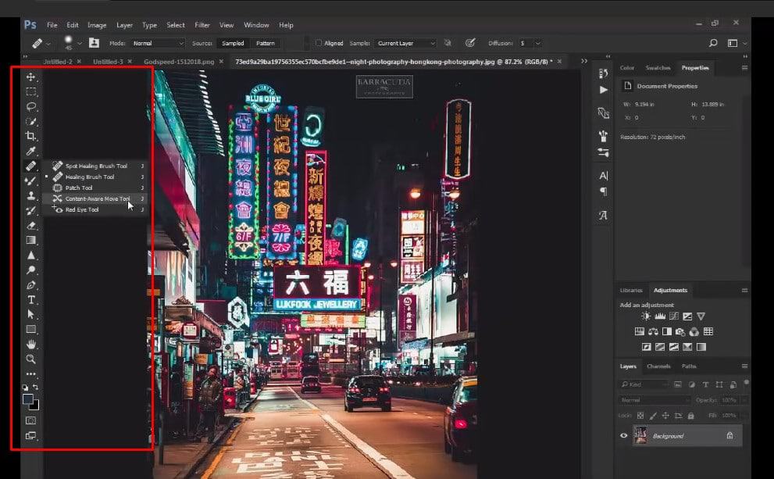Select the Hand tool

pos(30,344)
